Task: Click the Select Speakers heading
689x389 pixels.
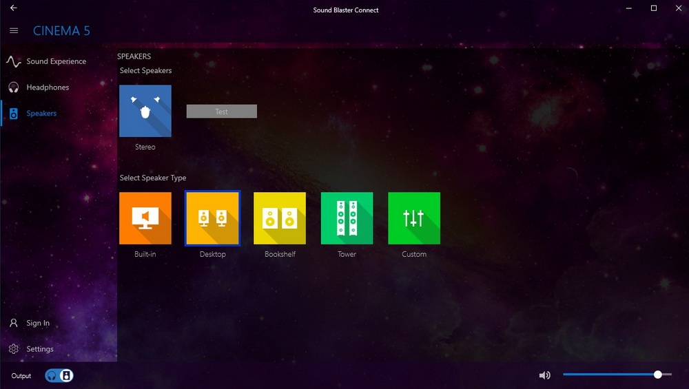Action: [x=146, y=71]
